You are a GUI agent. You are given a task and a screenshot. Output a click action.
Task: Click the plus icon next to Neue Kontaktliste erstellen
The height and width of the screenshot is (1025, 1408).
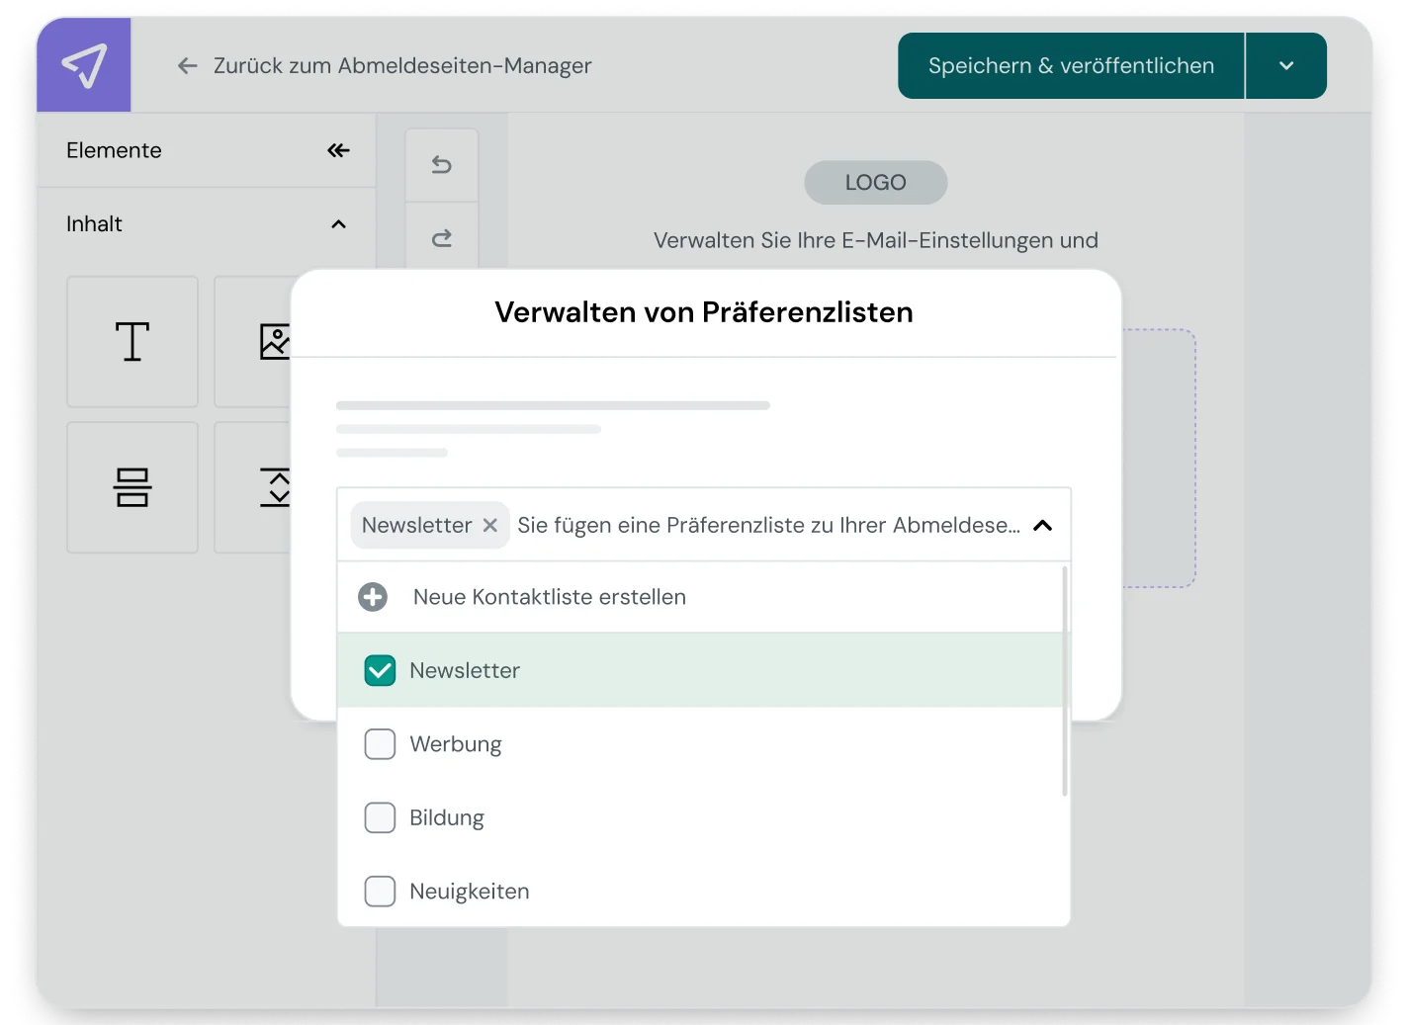tap(373, 597)
